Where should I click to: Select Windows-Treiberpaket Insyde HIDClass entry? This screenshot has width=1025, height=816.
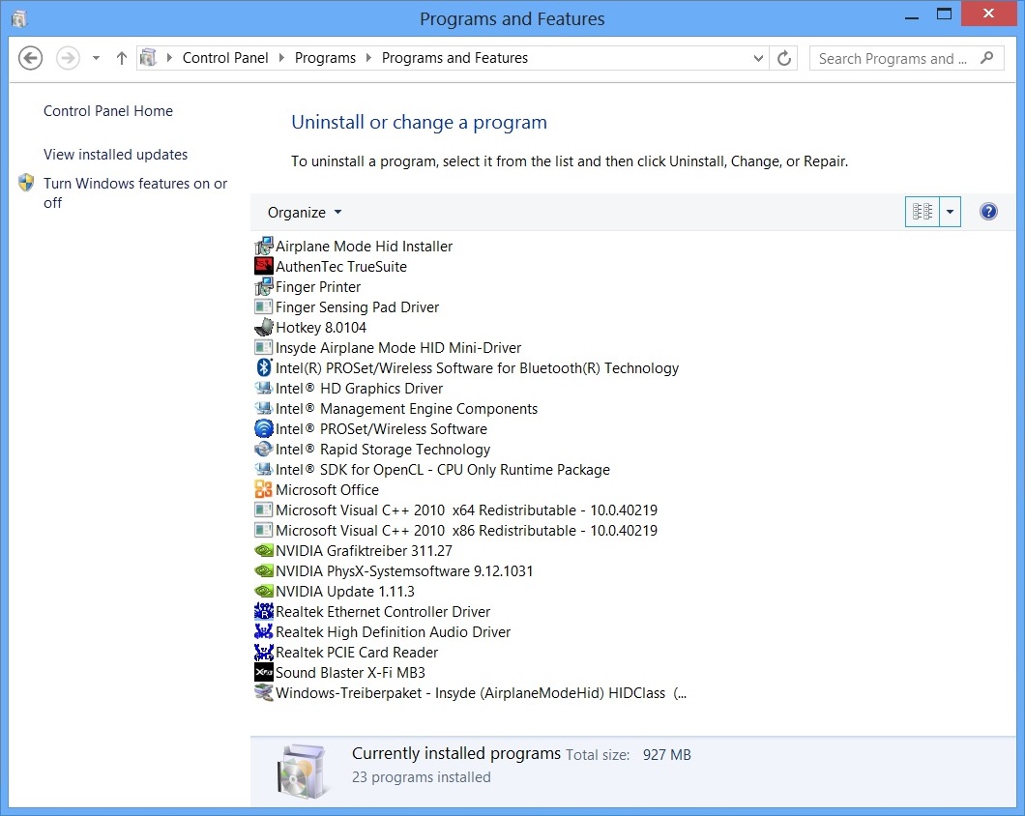pos(482,692)
